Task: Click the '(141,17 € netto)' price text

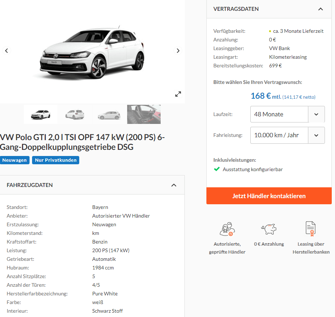Action: [x=299, y=97]
